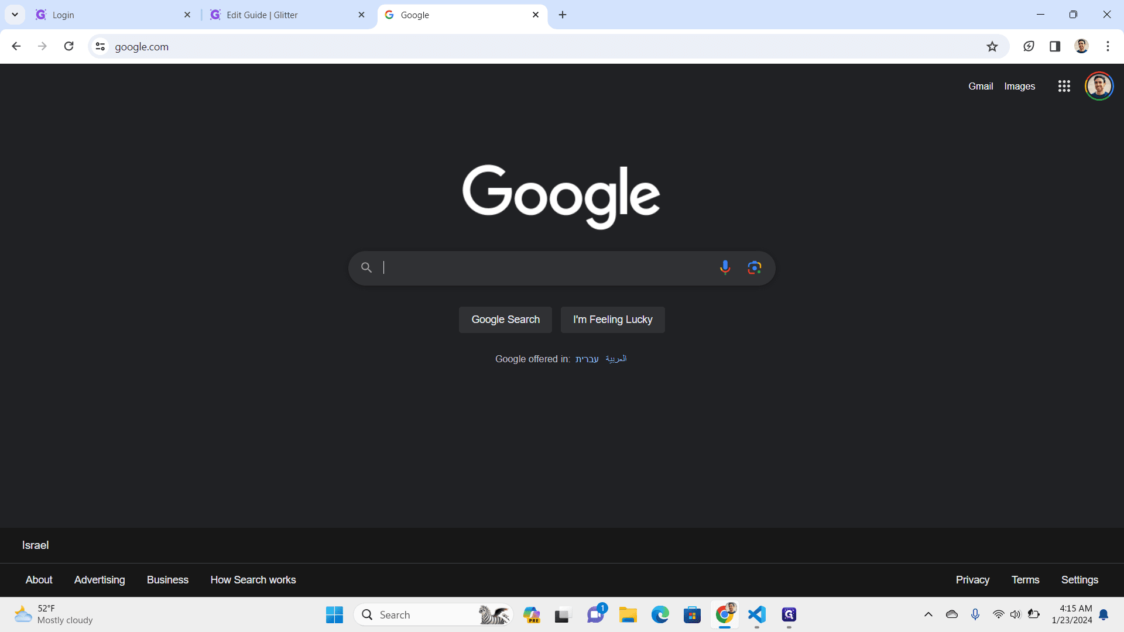The height and width of the screenshot is (632, 1124).
Task: Open Microsoft Store from the taskbar
Action: [692, 614]
